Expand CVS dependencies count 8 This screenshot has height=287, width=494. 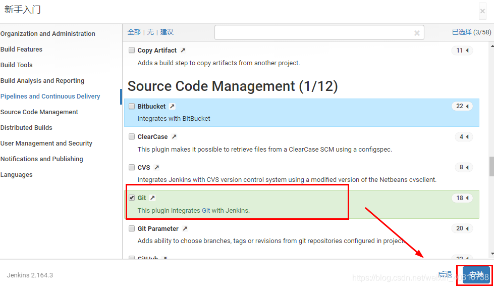[x=464, y=167]
